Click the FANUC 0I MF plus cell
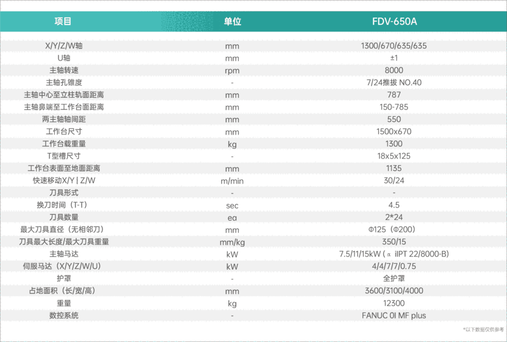The height and width of the screenshot is (342, 507). pyautogui.click(x=394, y=316)
